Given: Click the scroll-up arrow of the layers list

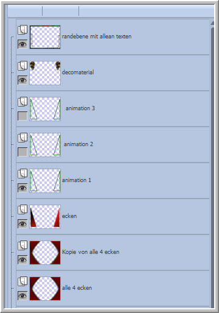Looking at the screenshot, I should pos(212,23).
